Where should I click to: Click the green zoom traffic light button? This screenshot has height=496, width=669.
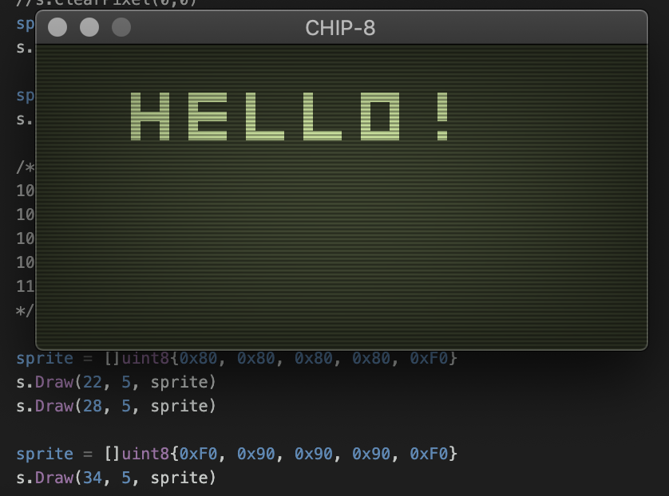[121, 29]
